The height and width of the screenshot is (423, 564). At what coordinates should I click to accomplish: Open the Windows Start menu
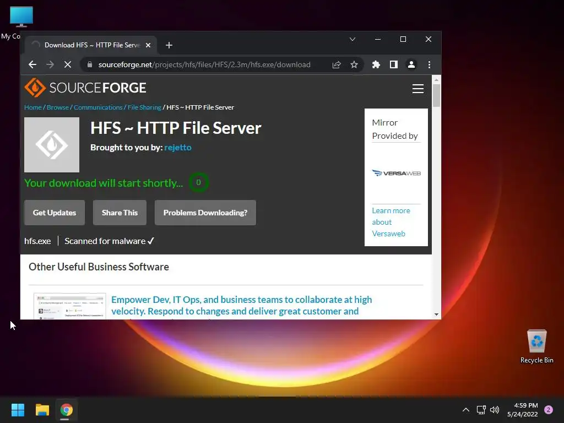(18, 410)
